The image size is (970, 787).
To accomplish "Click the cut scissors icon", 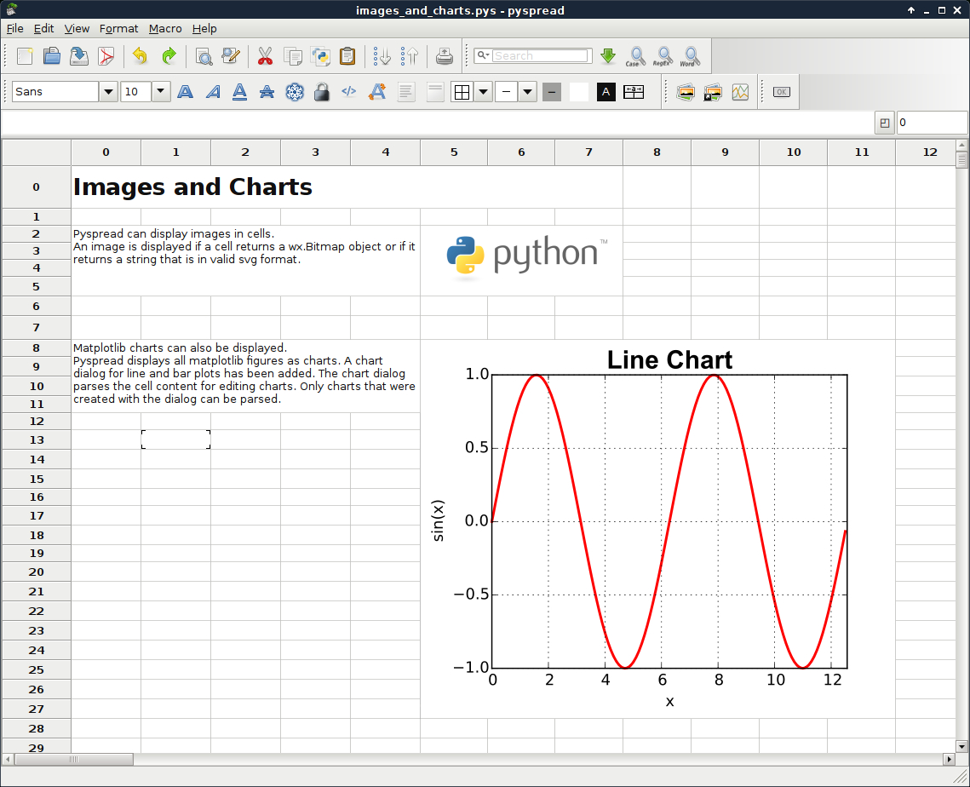I will pyautogui.click(x=265, y=56).
